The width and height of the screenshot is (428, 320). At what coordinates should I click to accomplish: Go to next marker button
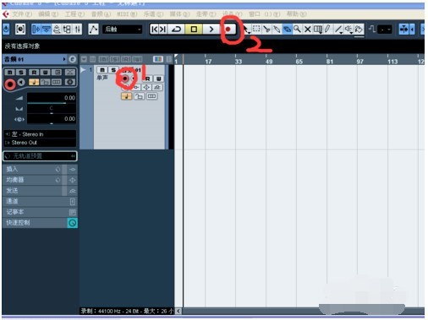(x=163, y=29)
